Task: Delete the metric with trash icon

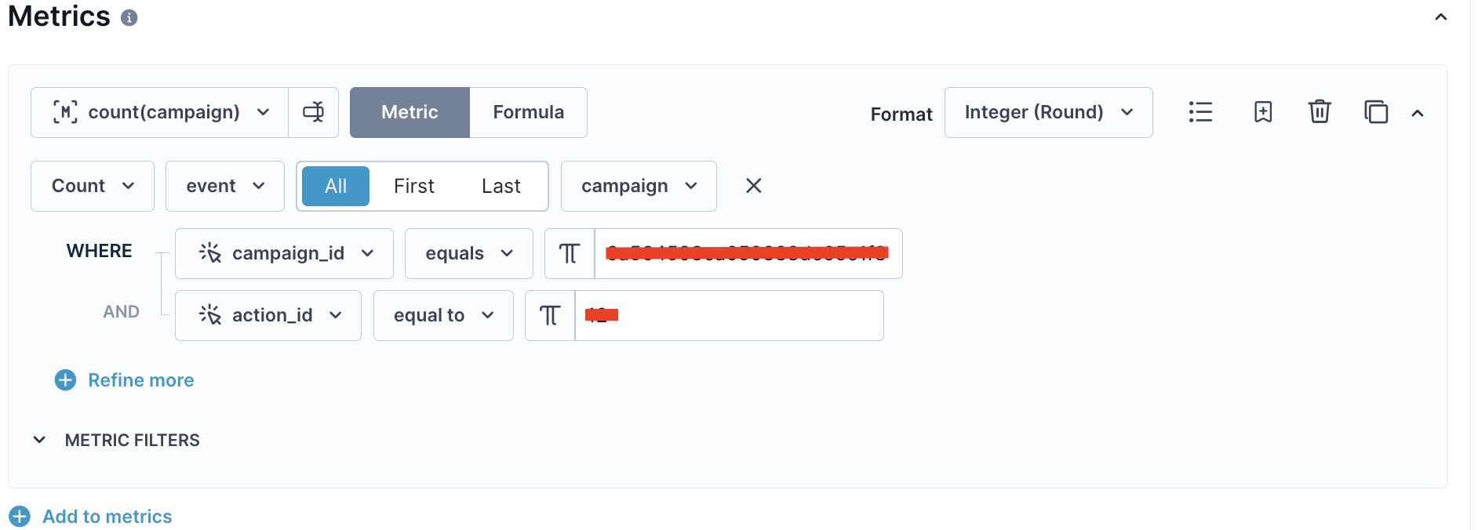Action: coord(1320,112)
